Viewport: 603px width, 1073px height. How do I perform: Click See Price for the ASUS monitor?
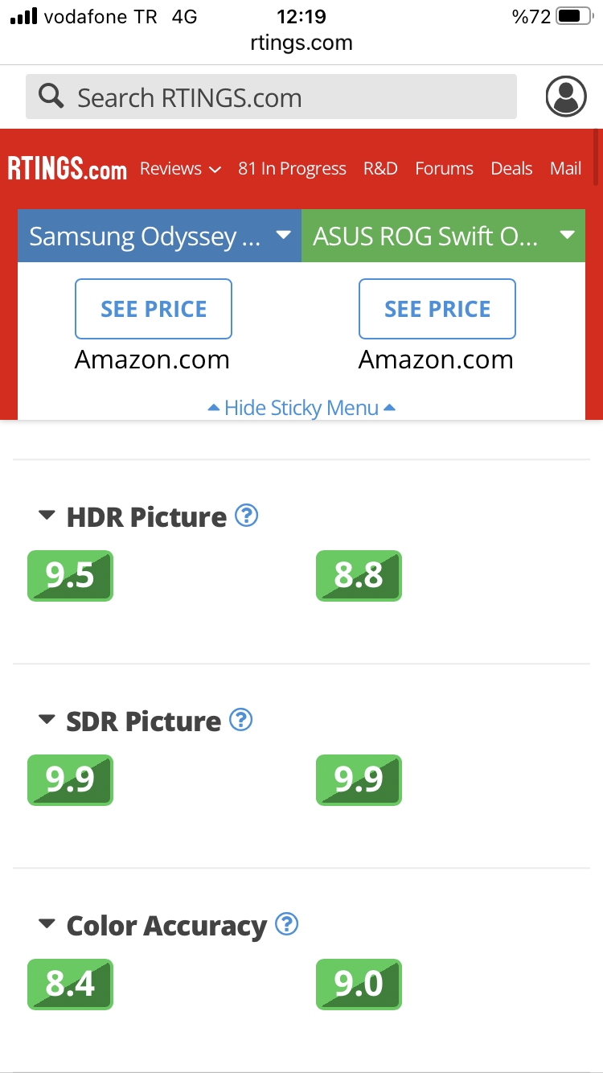pyautogui.click(x=437, y=309)
